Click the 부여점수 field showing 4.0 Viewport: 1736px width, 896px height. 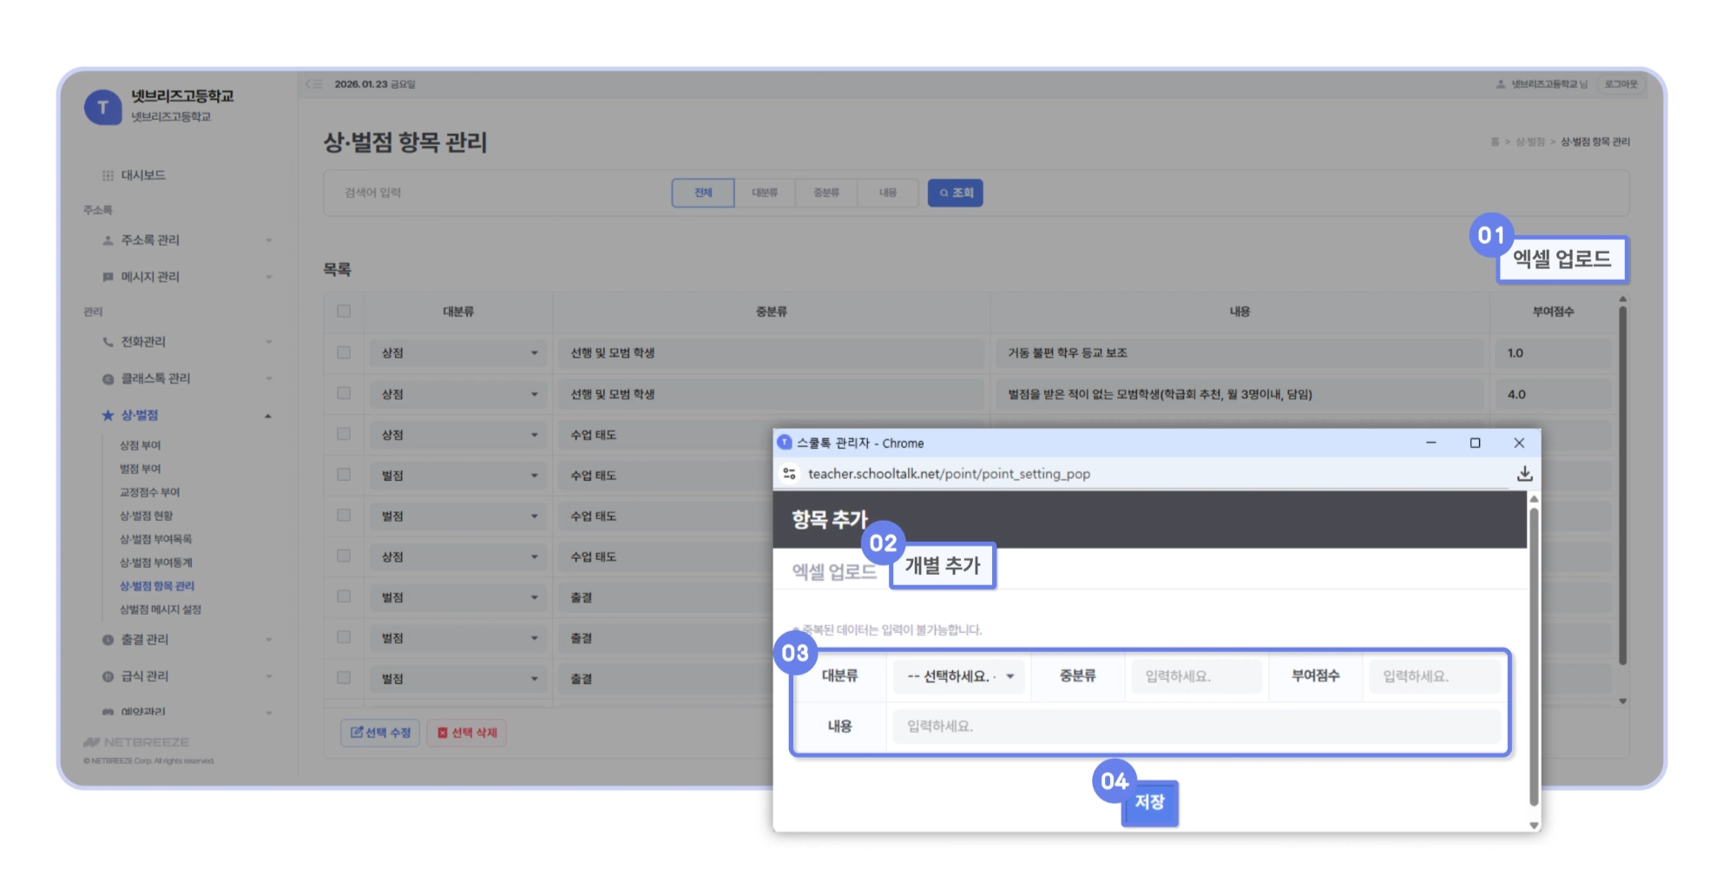(x=1553, y=393)
